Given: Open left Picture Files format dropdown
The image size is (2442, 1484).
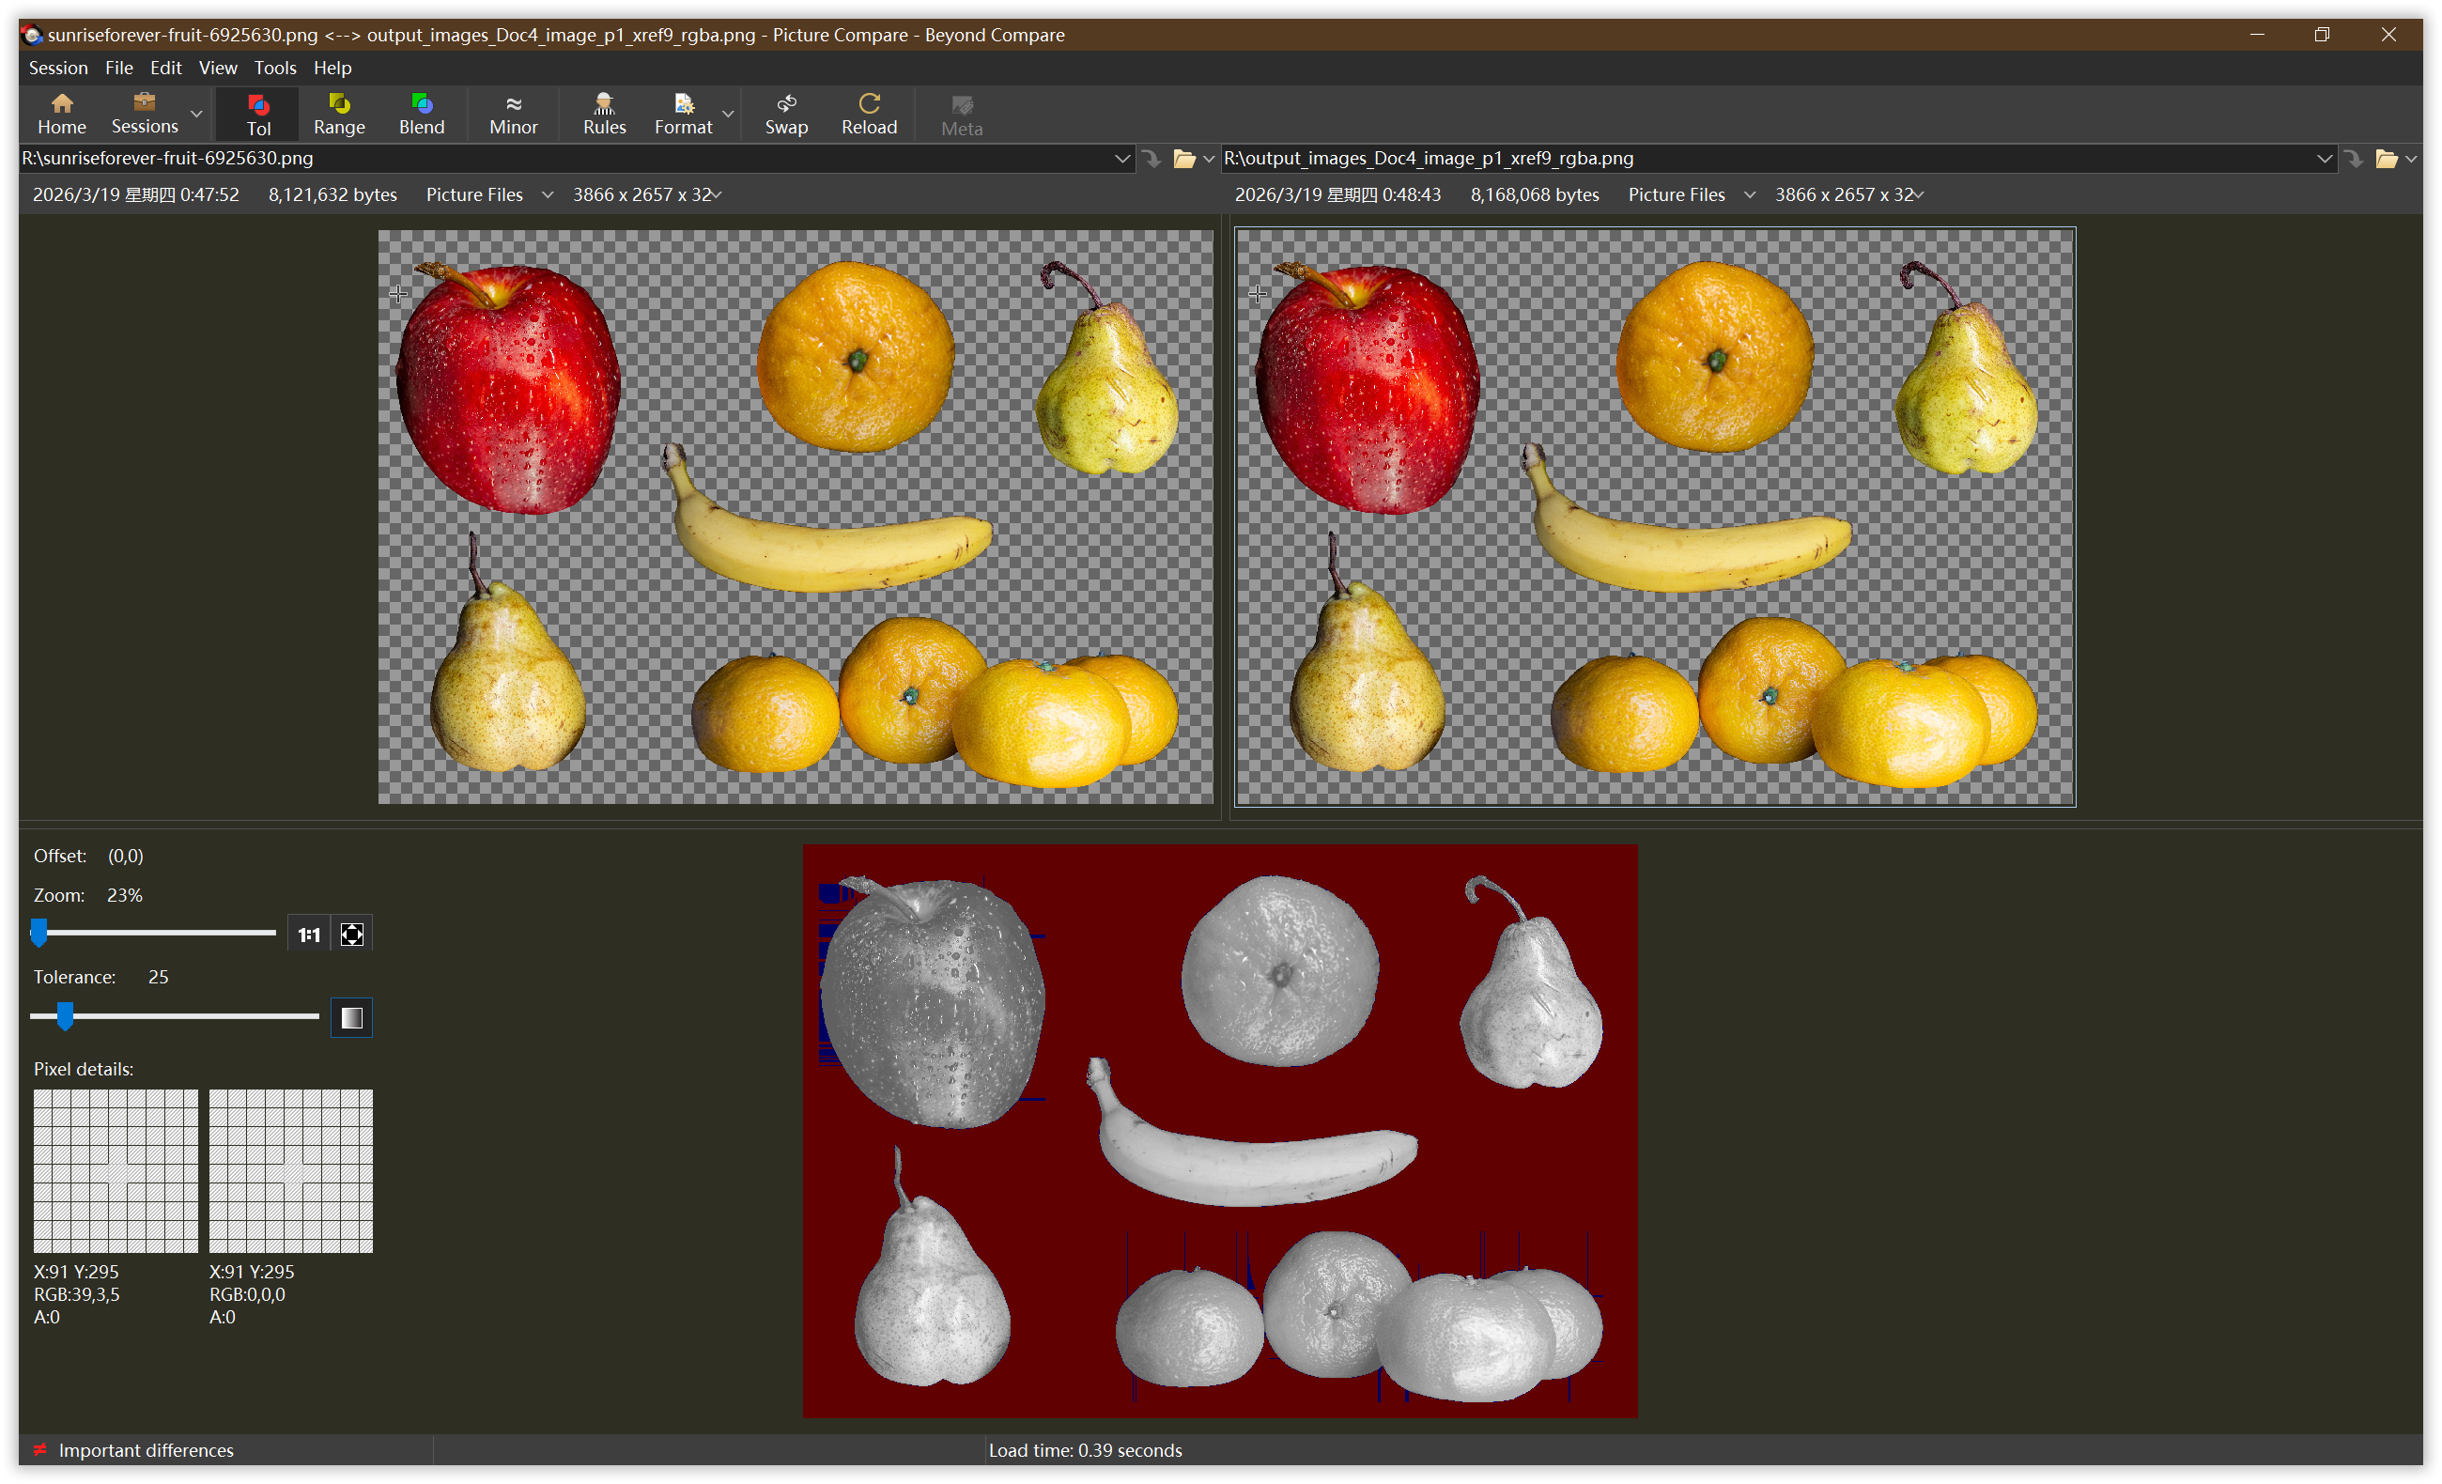Looking at the screenshot, I should [547, 195].
